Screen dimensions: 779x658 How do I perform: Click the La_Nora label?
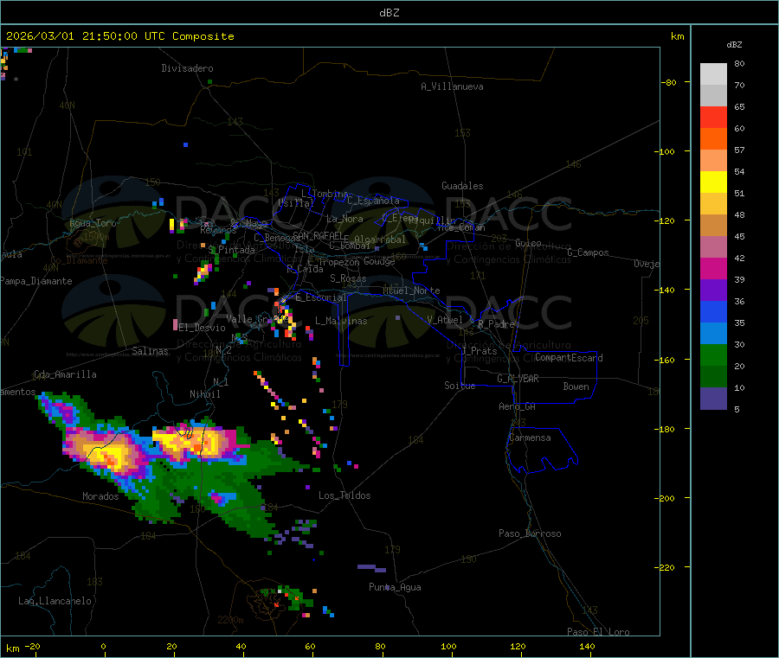(x=344, y=219)
